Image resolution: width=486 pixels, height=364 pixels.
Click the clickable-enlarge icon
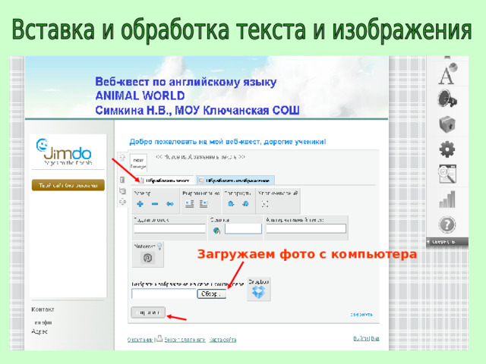click(x=265, y=204)
